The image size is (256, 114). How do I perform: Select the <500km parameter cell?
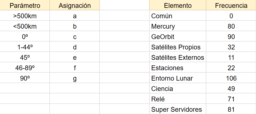click(x=25, y=27)
